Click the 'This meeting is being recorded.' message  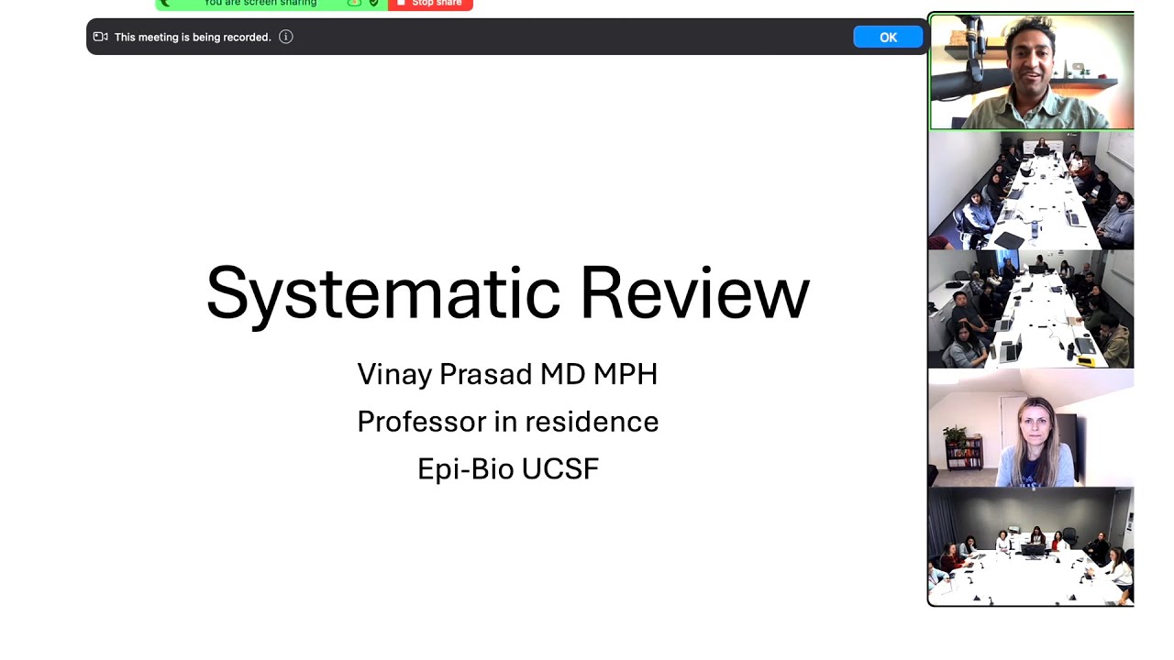[x=193, y=38]
